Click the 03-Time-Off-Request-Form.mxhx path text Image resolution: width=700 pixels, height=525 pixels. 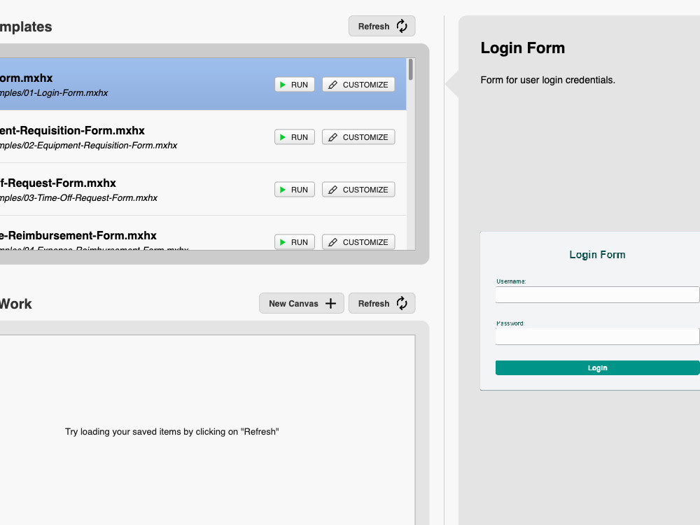click(78, 198)
